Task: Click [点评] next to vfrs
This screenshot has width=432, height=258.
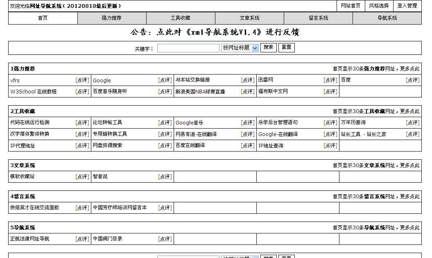Action: tap(82, 80)
